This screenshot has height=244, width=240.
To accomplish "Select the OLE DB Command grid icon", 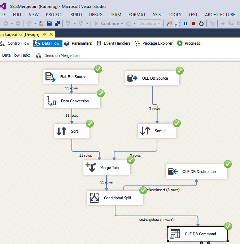I will coord(175,234).
